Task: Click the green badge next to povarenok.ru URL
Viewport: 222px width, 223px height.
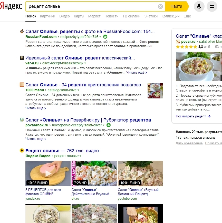Action: pos(109,125)
